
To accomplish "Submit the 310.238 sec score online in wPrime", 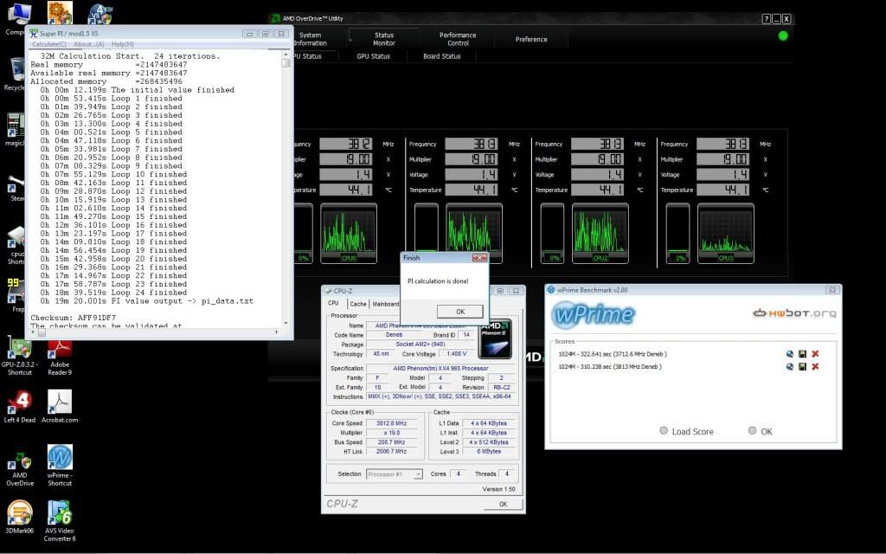I will click(x=789, y=366).
